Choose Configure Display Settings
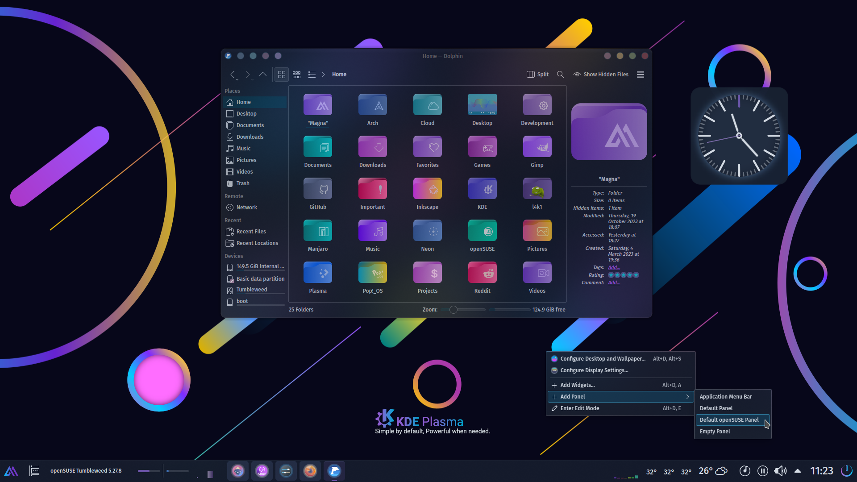Screen dimensions: 857x482 coord(620,370)
